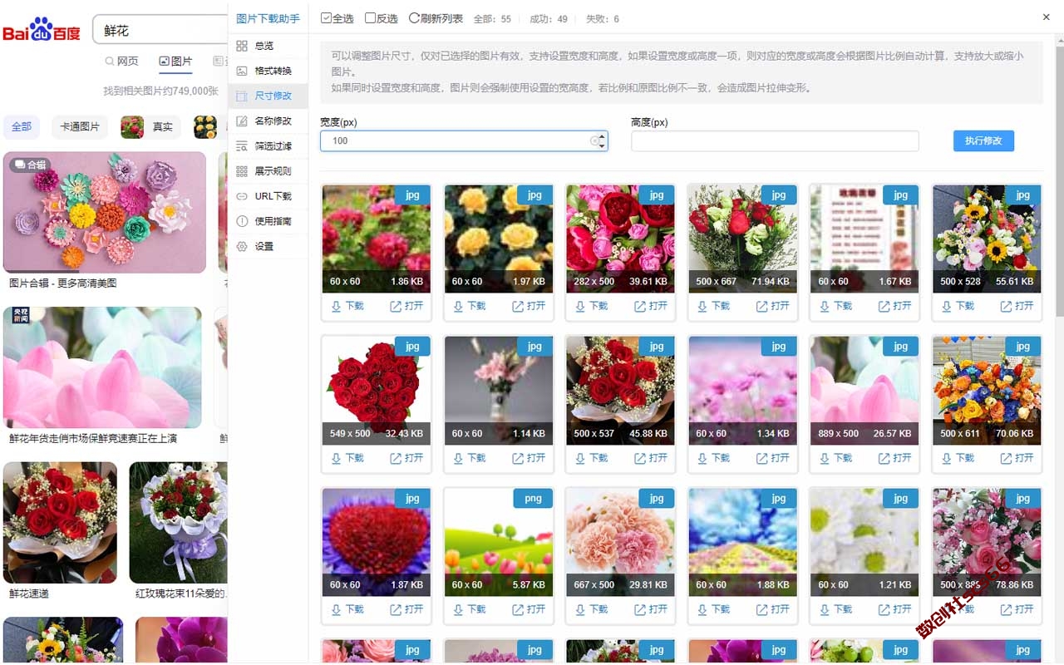Image resolution: width=1064 pixels, height=665 pixels.
Task: Switch to the 图片 images tab
Action: tap(175, 61)
